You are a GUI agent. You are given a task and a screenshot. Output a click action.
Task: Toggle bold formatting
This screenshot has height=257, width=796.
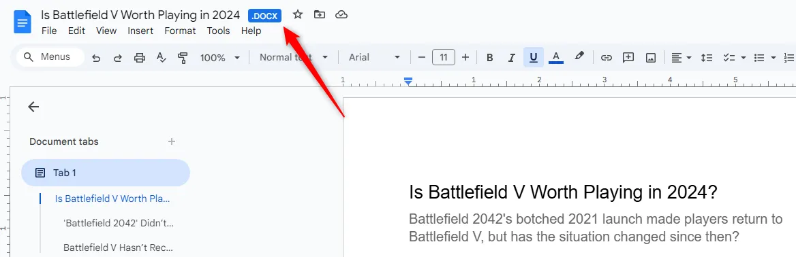click(x=490, y=57)
